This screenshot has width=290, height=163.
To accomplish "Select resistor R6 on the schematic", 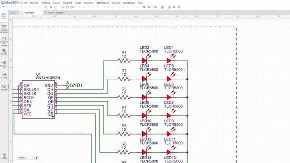I will coord(124,152).
